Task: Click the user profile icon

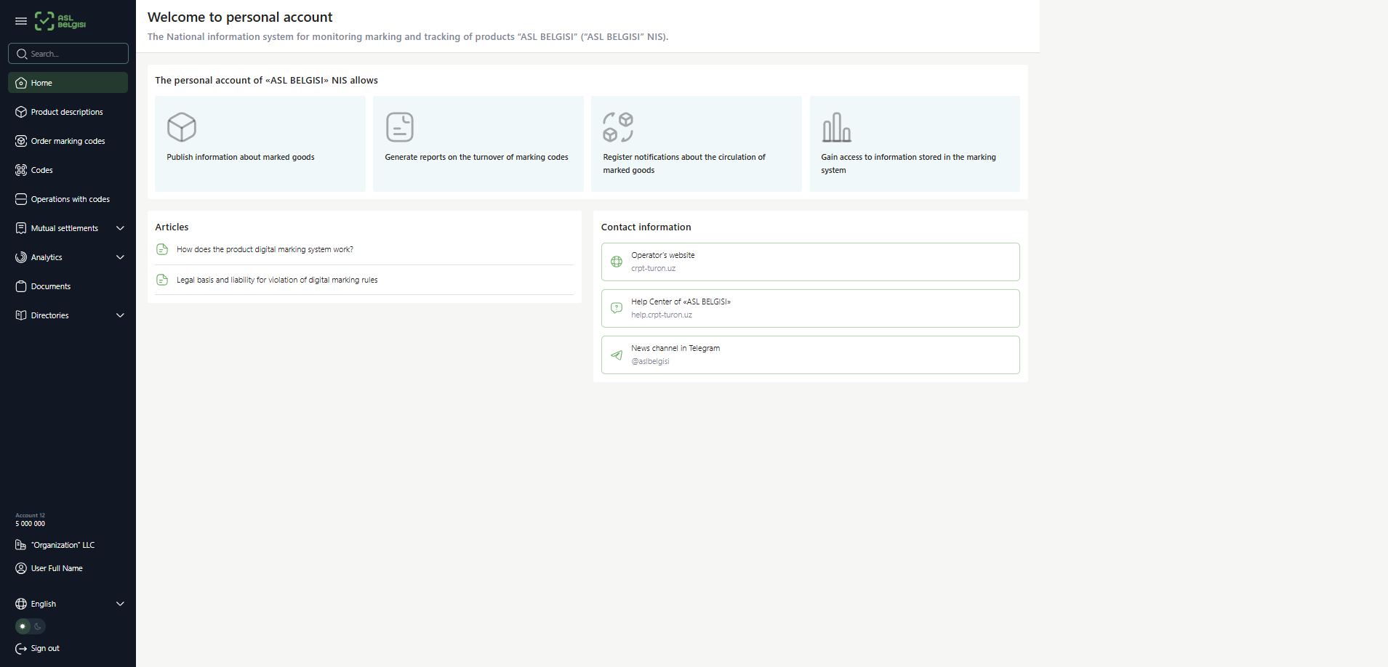Action: click(x=21, y=568)
